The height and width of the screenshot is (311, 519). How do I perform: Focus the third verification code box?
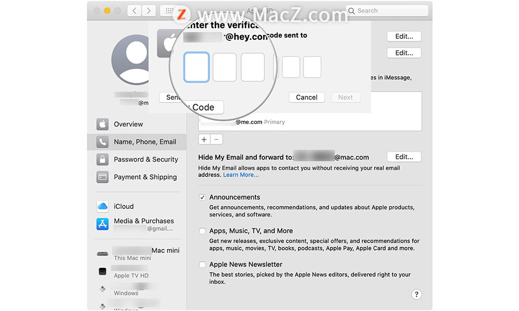tap(253, 67)
